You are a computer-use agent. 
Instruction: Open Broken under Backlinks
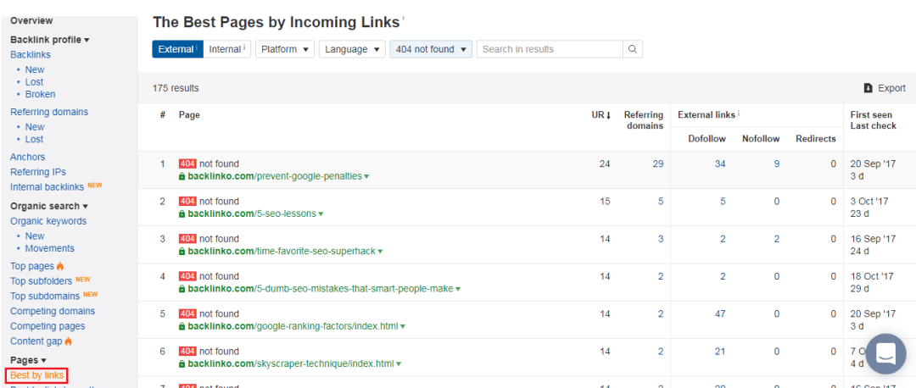[41, 94]
